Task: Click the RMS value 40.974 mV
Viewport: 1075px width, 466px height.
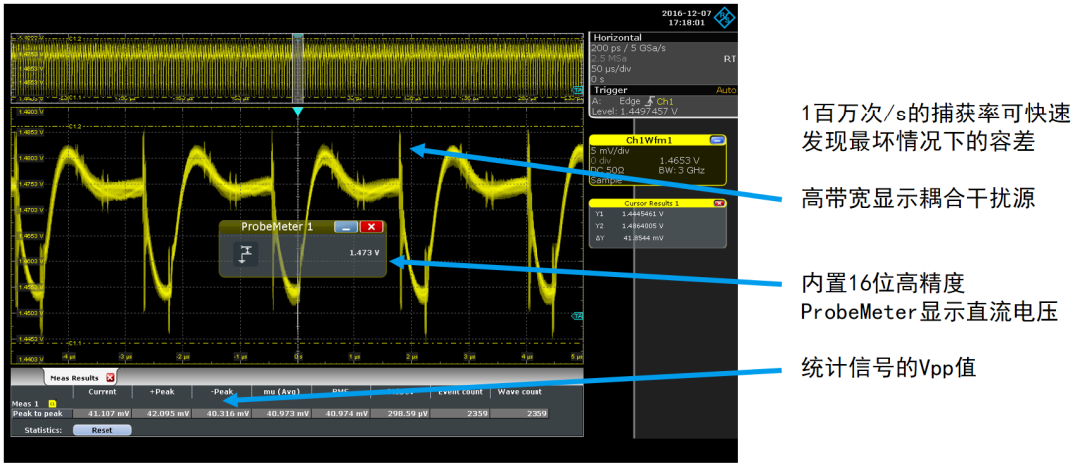Action: pos(340,414)
